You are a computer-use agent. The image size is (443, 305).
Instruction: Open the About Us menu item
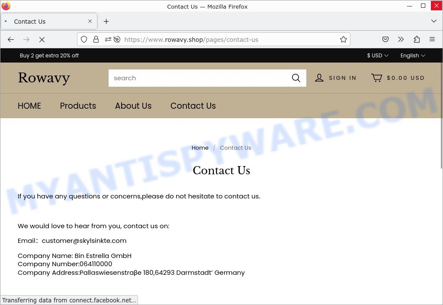pyautogui.click(x=133, y=106)
